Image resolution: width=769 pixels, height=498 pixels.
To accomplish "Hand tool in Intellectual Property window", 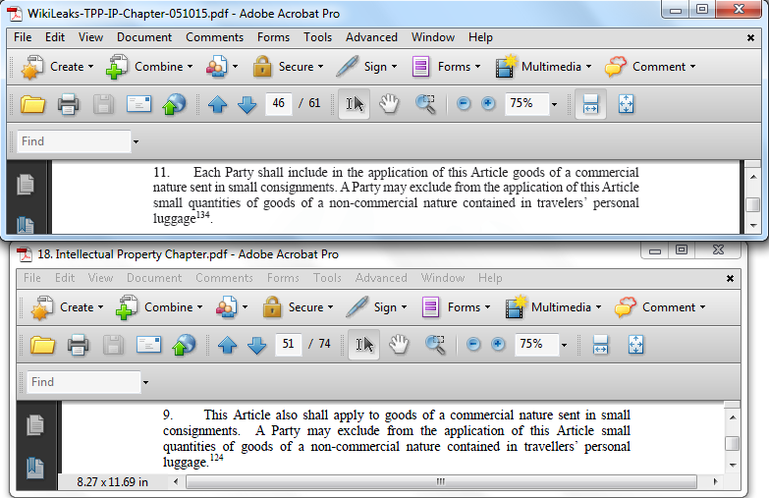I will pyautogui.click(x=399, y=345).
